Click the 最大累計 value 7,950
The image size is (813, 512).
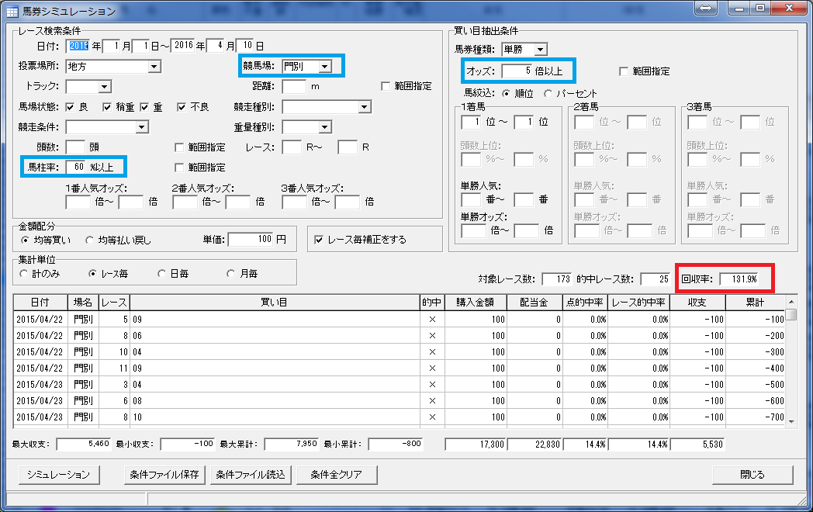pos(292,444)
